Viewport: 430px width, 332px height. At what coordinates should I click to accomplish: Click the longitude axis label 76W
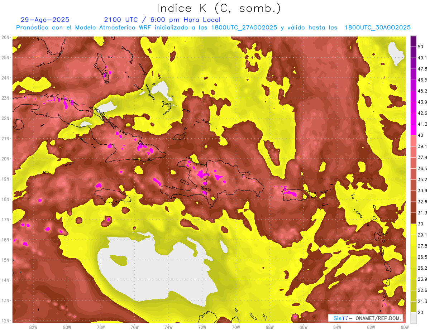coord(134,327)
